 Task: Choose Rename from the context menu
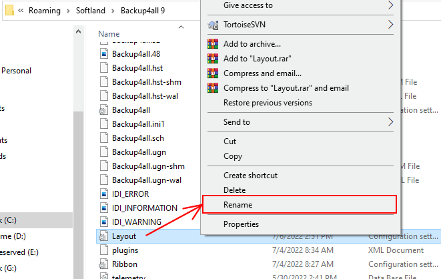[300, 204]
